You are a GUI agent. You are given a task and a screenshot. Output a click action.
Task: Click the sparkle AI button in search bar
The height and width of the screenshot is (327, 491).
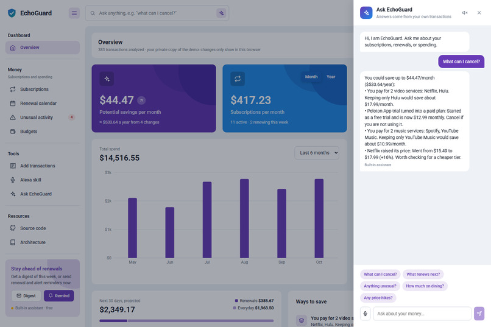(221, 13)
